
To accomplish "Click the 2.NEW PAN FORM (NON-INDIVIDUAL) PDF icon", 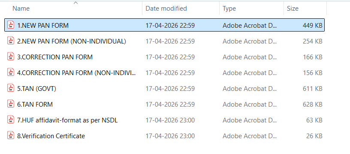I will [11, 41].
